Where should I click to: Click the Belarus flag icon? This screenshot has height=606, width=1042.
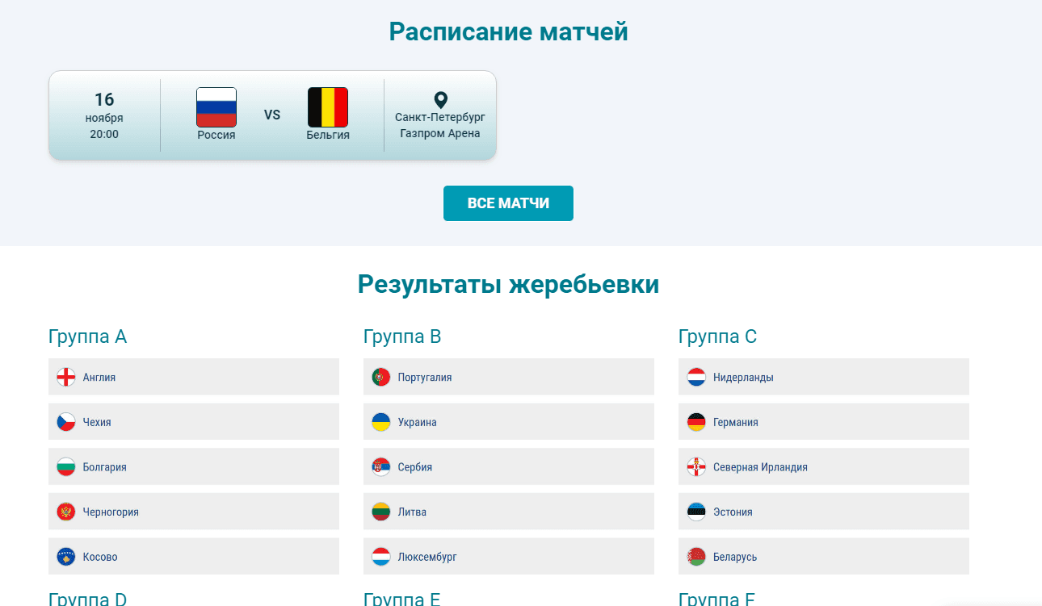(695, 556)
